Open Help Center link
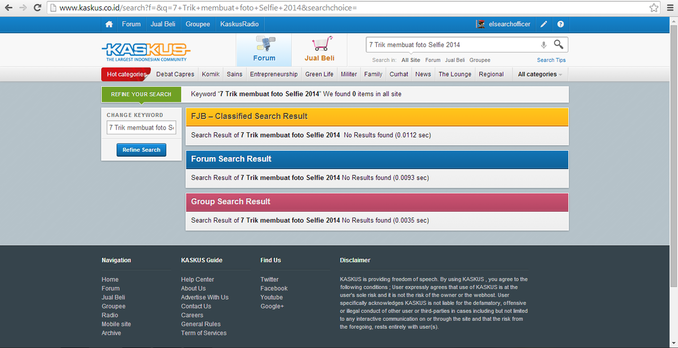The width and height of the screenshot is (678, 348). [198, 280]
